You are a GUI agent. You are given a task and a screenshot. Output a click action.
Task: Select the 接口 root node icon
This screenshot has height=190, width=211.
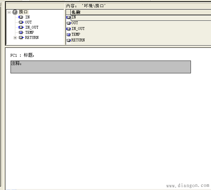[15, 12]
